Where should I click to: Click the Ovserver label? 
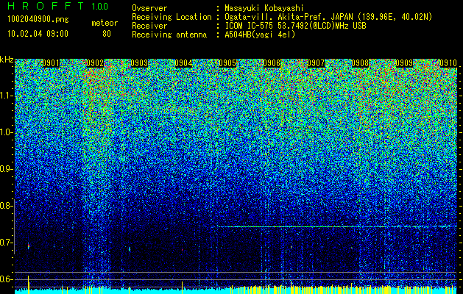[x=149, y=8]
